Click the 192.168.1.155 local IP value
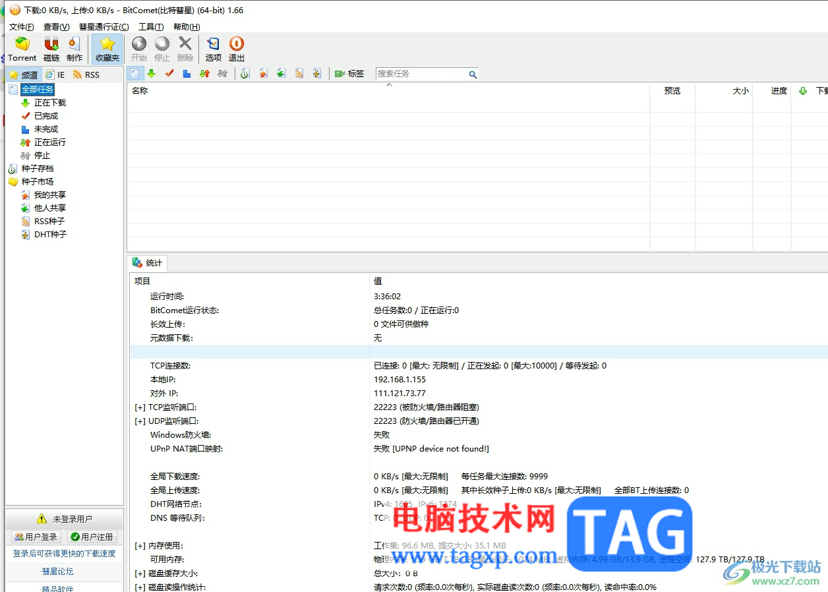 [x=399, y=380]
